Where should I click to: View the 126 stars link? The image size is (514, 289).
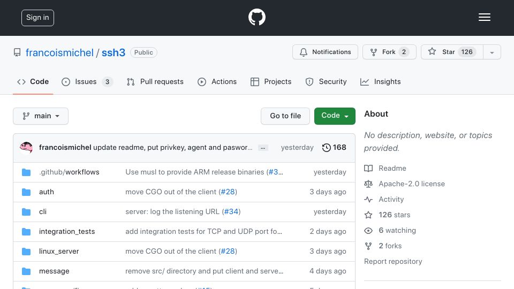pos(387,215)
